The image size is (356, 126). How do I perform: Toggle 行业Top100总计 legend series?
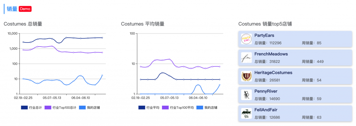click(60, 108)
